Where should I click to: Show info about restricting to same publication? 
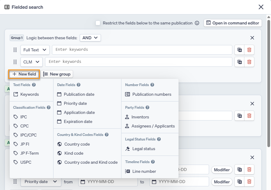coord(197,23)
